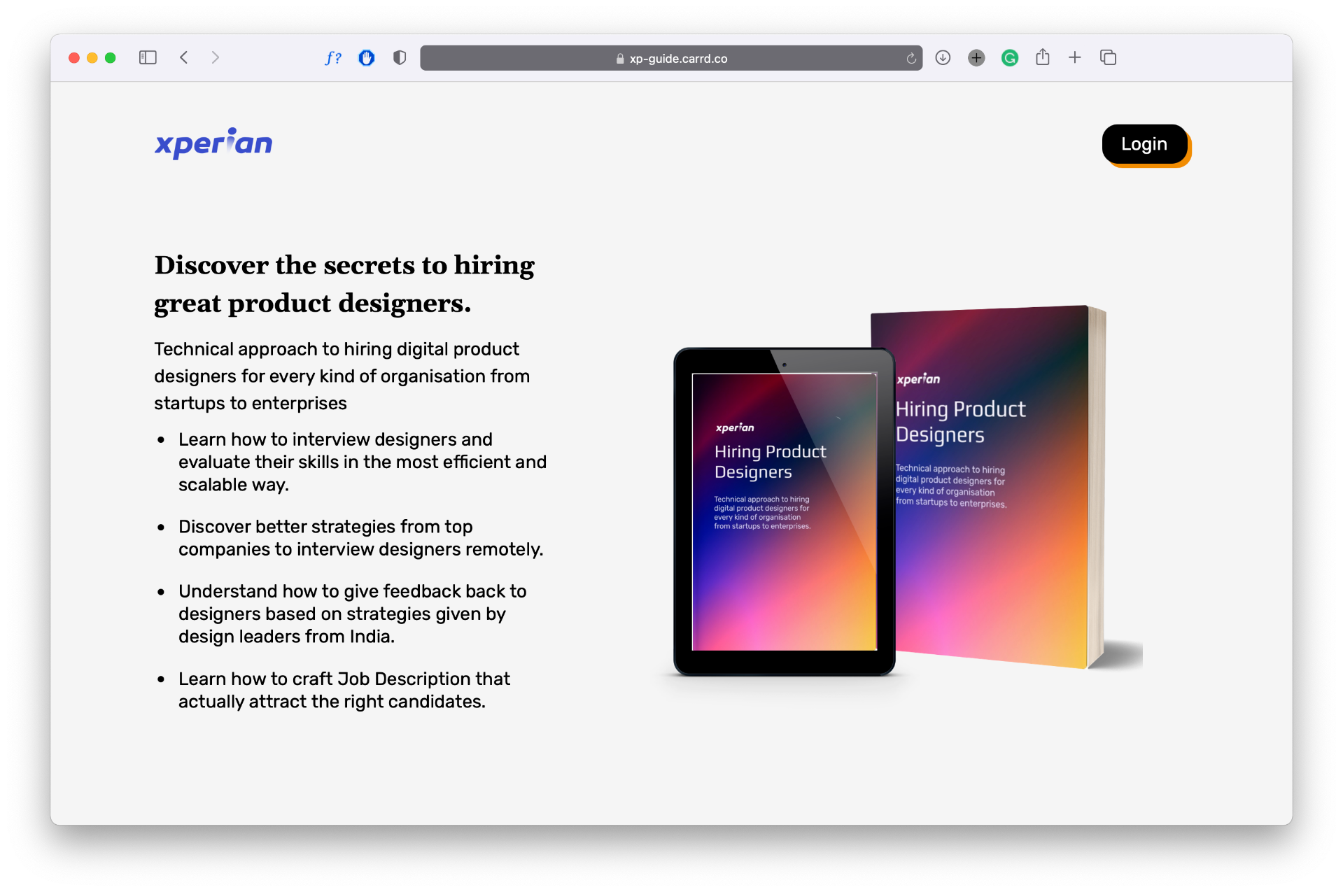The image size is (1343, 892).
Task: Click the xperian logo
Action: point(213,143)
